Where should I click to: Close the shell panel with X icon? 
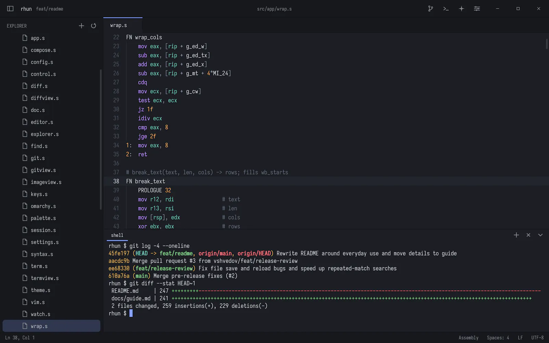pyautogui.click(x=528, y=235)
